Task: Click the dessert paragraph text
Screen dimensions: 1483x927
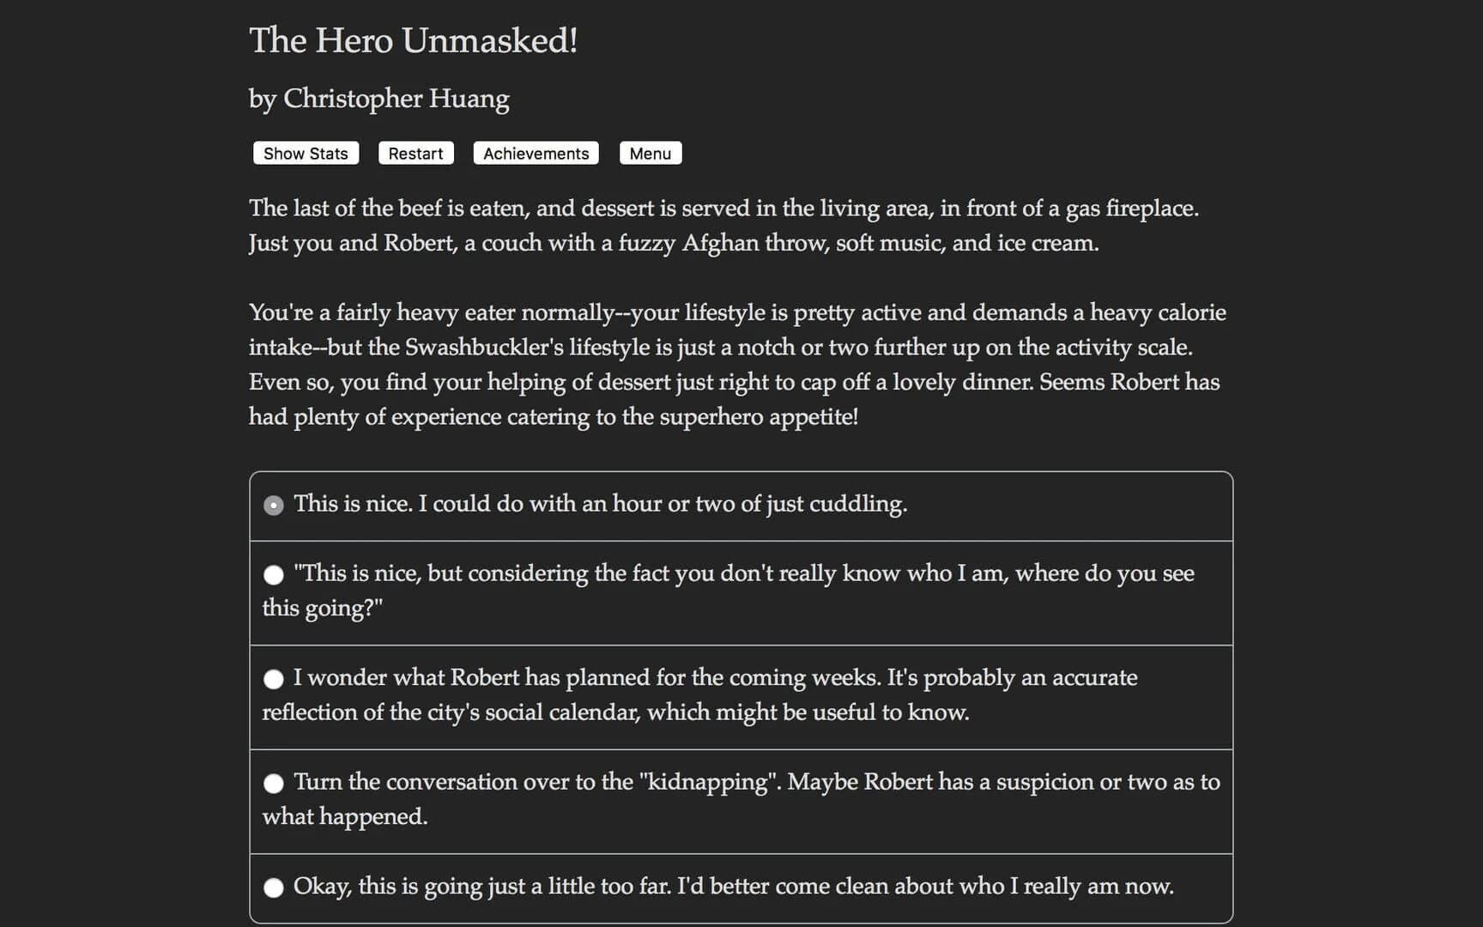Action: pos(723,225)
